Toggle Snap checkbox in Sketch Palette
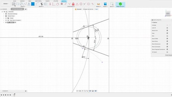The width and height of the screenshot is (172, 97). (x=167, y=33)
